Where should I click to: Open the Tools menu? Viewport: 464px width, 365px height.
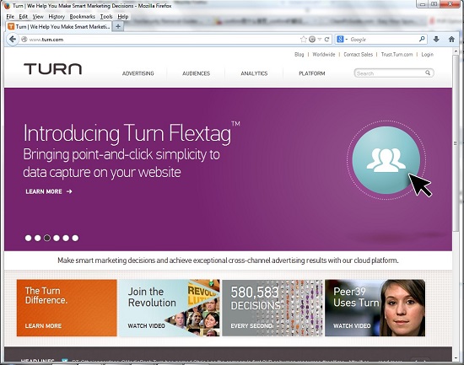pos(106,17)
